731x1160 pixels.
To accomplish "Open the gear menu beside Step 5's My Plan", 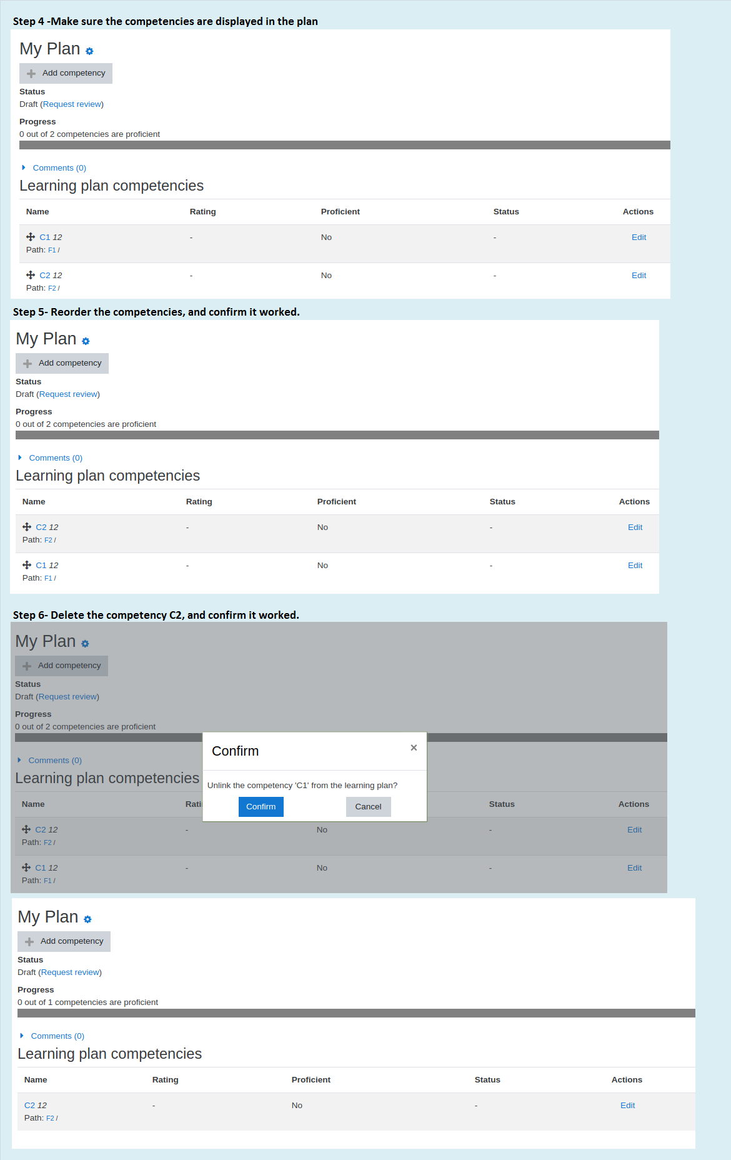I will [x=86, y=341].
